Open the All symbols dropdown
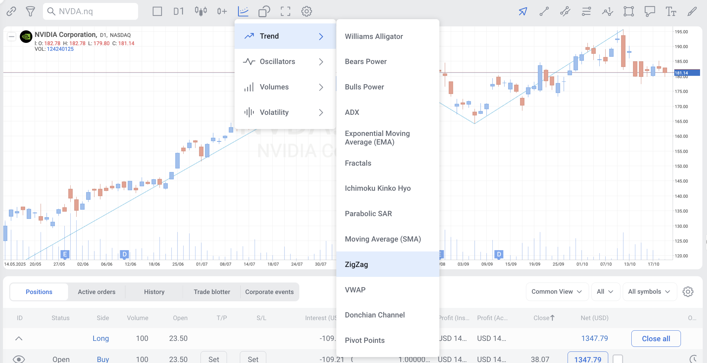 (x=649, y=292)
